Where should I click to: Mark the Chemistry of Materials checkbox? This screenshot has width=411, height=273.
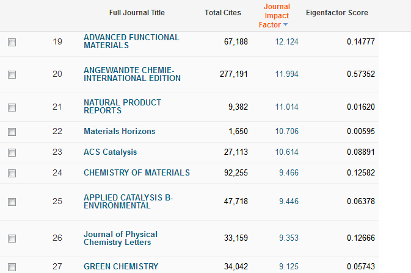(12, 173)
